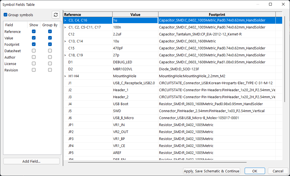Click Apply, Save Schematic & Continue
The image size is (290, 176).
click(212, 171)
